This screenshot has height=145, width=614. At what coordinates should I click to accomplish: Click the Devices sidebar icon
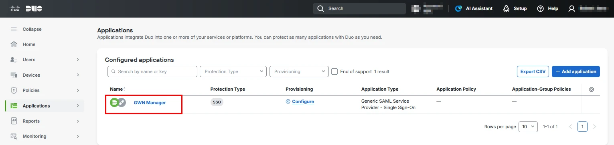click(x=14, y=75)
